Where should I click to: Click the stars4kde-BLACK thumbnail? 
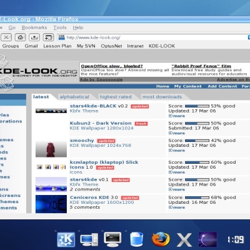point(51,111)
